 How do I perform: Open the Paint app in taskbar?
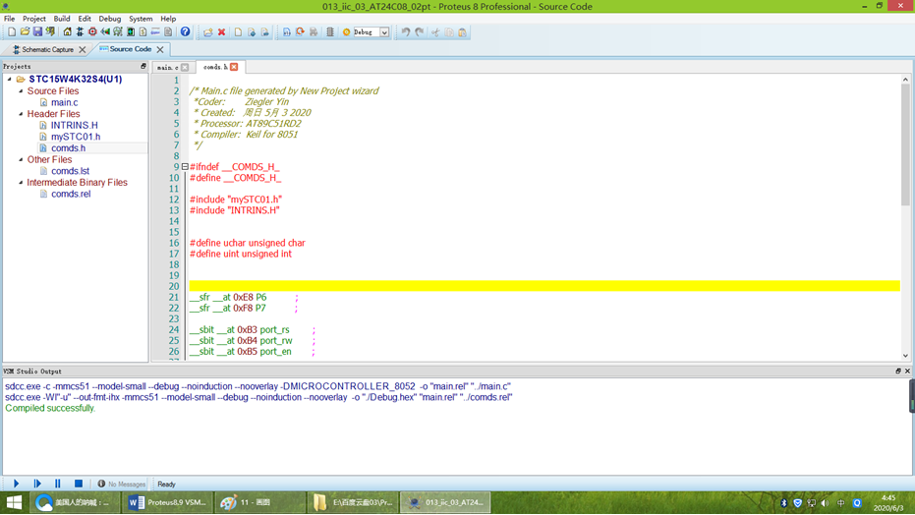[260, 502]
